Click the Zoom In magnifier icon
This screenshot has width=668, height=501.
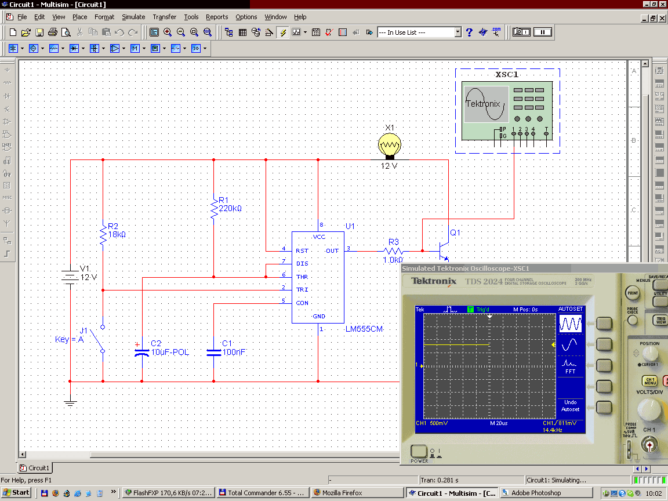168,32
